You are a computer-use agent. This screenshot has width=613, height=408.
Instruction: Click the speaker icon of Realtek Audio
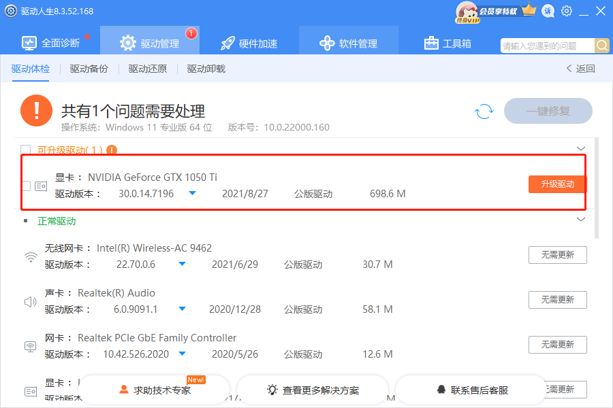click(31, 302)
